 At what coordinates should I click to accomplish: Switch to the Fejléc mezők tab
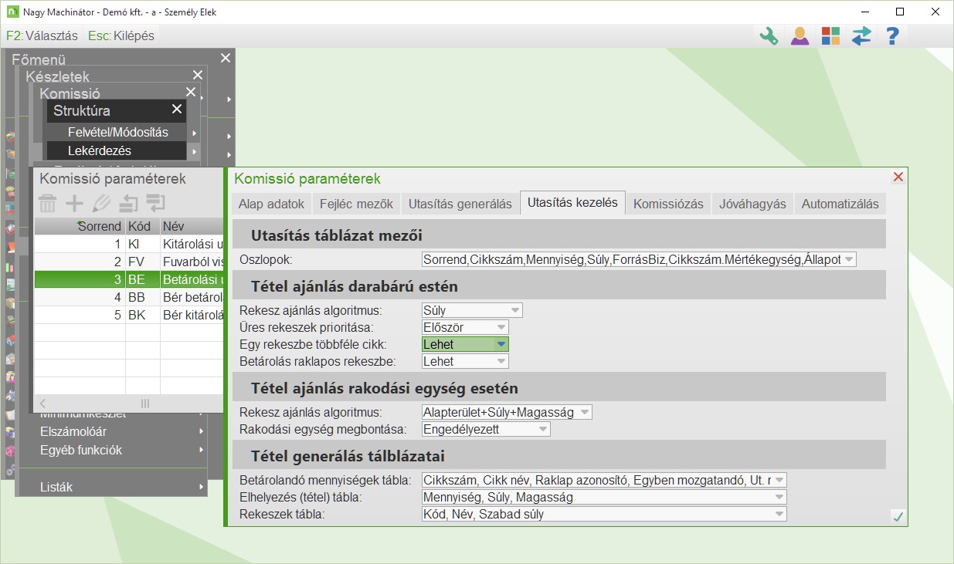click(355, 204)
